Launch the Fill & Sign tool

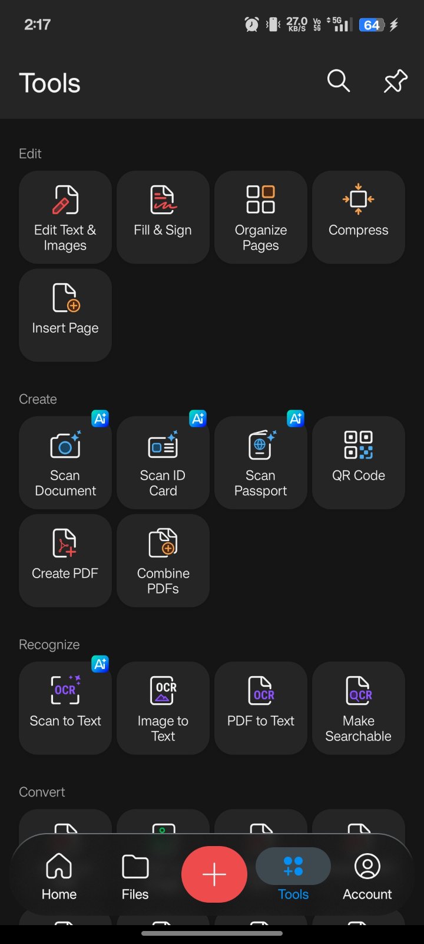[x=163, y=217]
